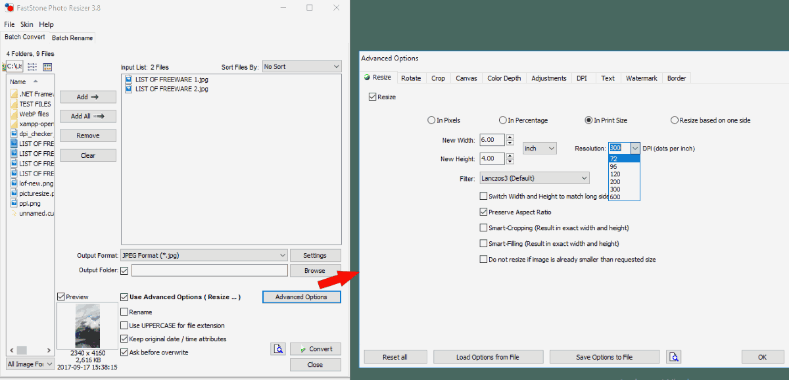Switch to the Batch Rename tab
The width and height of the screenshot is (789, 380).
72,38
